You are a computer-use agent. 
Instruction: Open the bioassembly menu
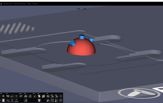tap(19, 4)
